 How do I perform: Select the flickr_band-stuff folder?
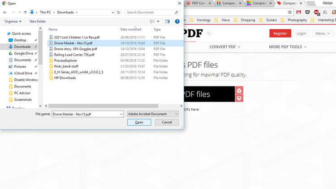[x=66, y=66]
